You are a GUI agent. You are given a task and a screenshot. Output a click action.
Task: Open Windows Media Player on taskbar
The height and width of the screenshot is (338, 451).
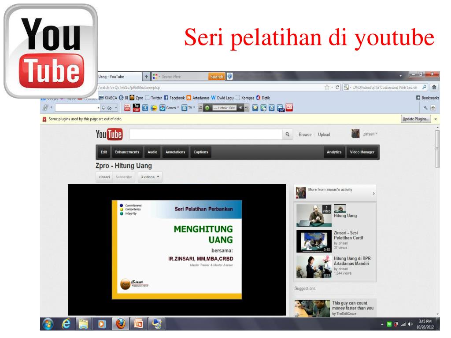point(102,324)
